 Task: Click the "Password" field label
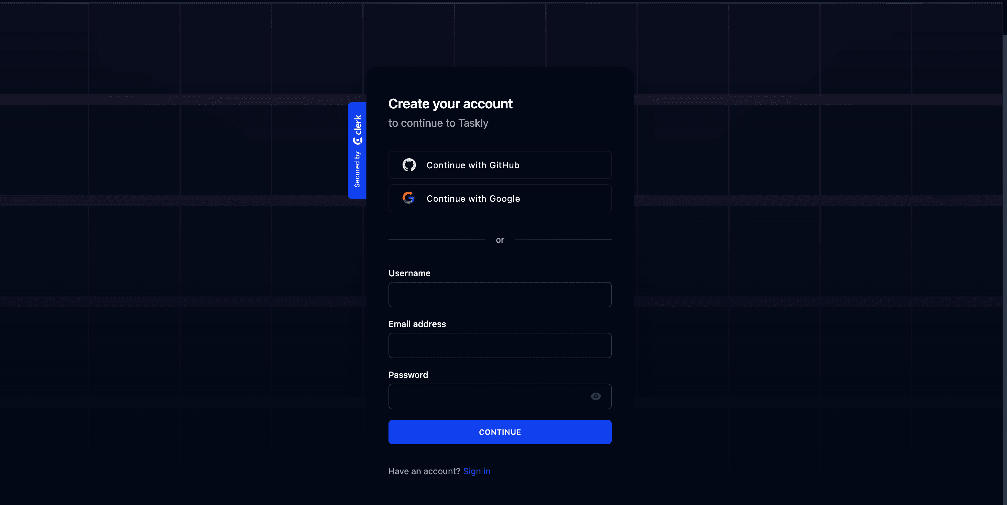point(408,375)
